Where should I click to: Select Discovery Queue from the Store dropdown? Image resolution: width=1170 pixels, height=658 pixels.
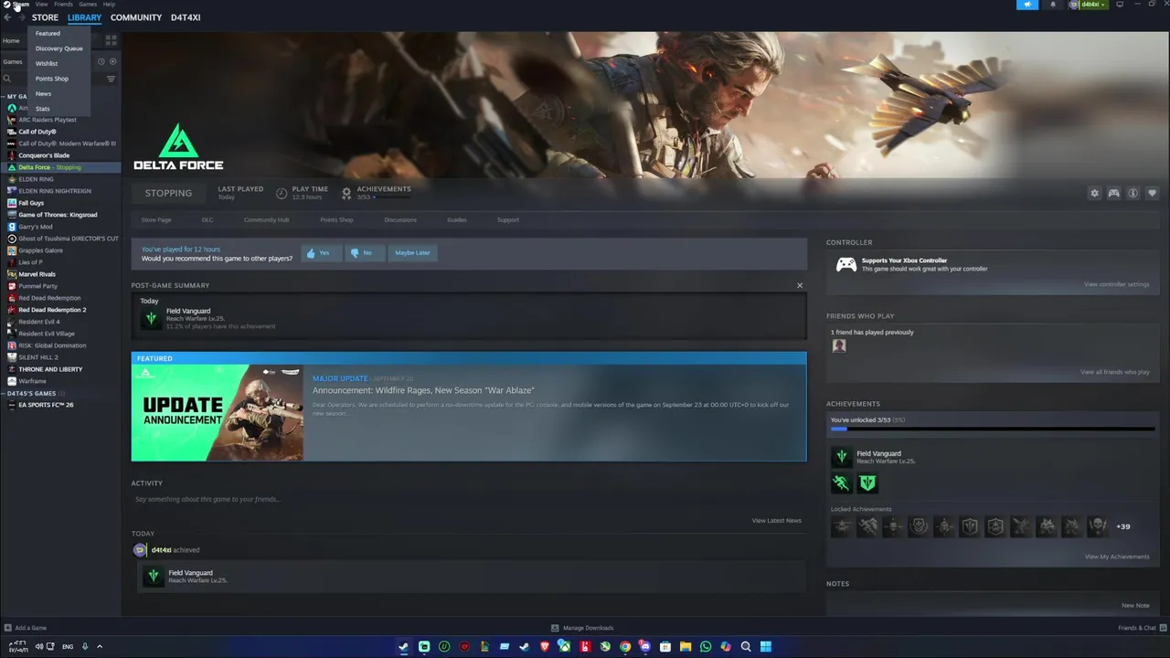[59, 48]
